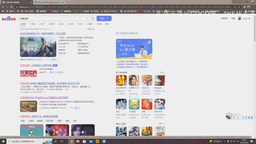
Task: Open Chrome profile avatar
Action: [x=249, y=7]
